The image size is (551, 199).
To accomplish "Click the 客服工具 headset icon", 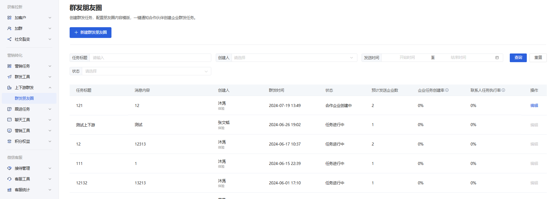I will tap(9, 179).
